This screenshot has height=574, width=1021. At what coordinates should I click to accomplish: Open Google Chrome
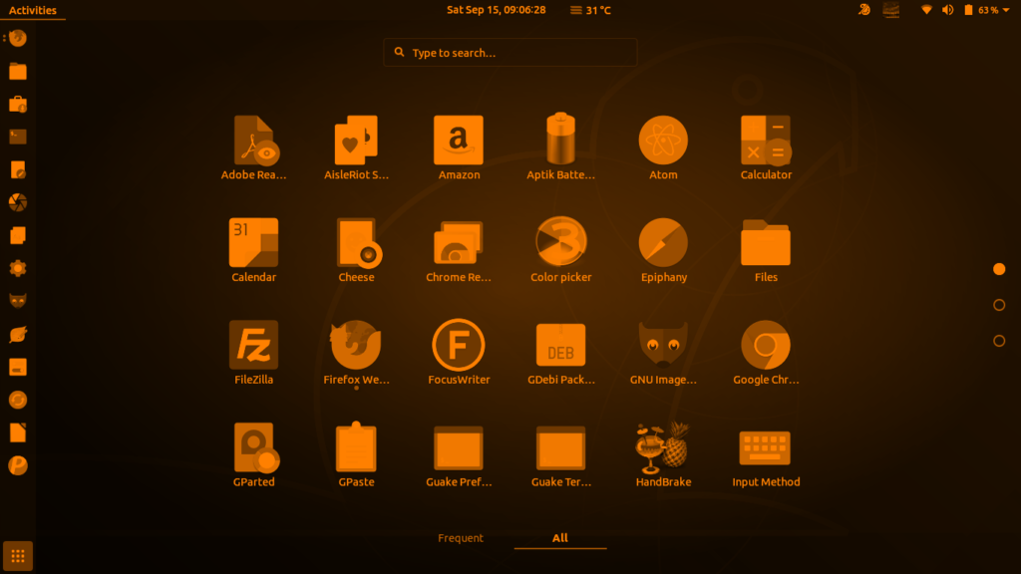766,352
